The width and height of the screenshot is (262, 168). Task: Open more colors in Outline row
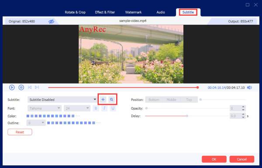(x=98, y=123)
